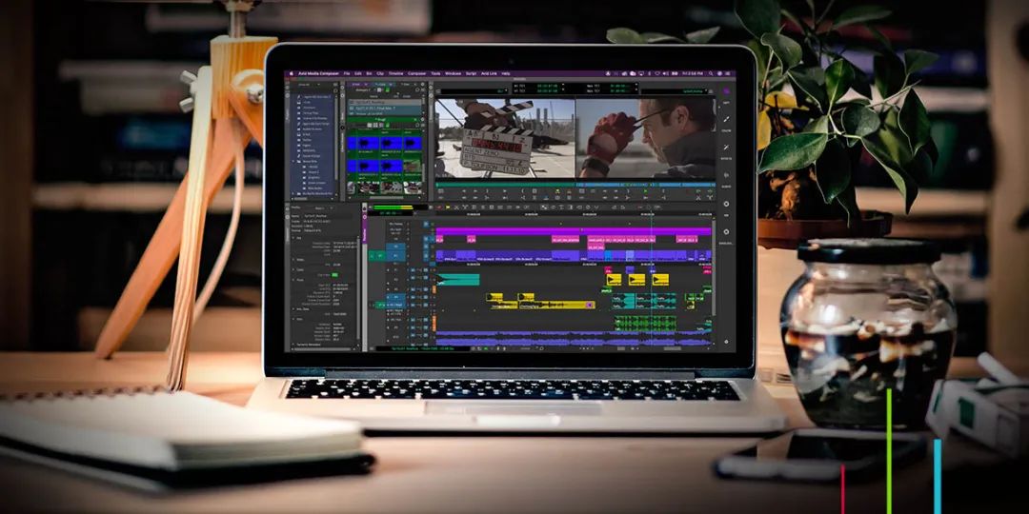The width and height of the screenshot is (1029, 514).
Task: Switch to the Effects workspace icon
Action: point(726,148)
